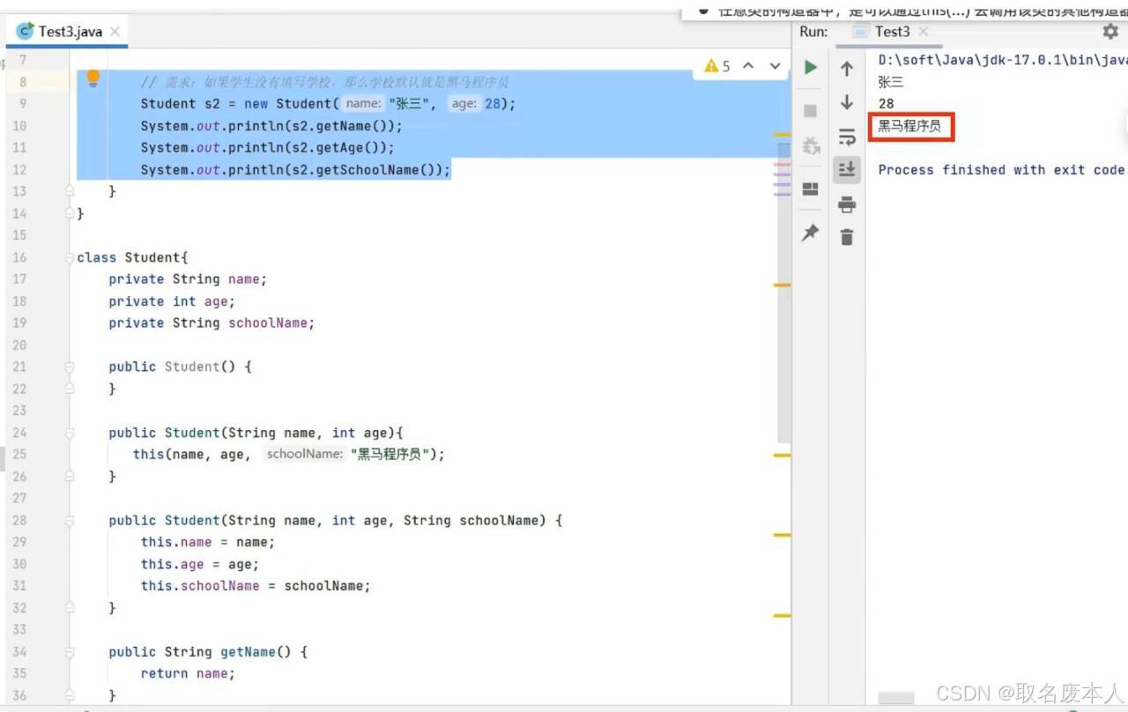The height and width of the screenshot is (712, 1128).
Task: Click the fold end marker at line 32
Action: [69, 608]
